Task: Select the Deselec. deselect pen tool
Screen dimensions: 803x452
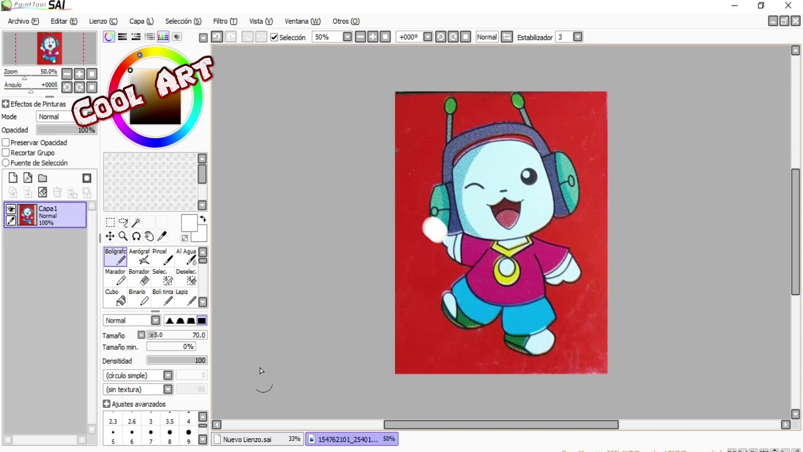Action: (x=186, y=277)
